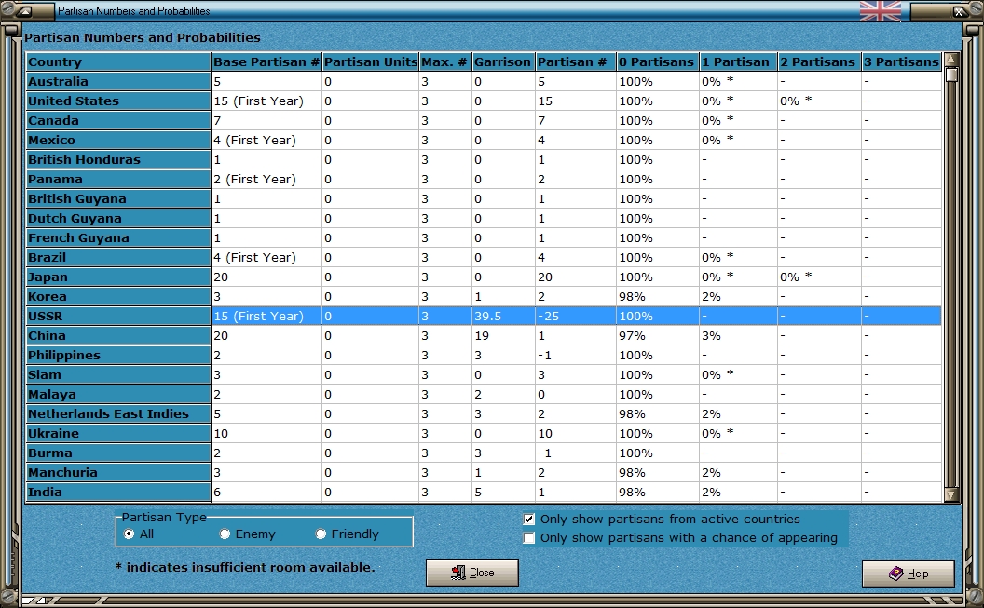The width and height of the screenshot is (984, 608).
Task: Click USSR partisan number -25
Action: (549, 316)
